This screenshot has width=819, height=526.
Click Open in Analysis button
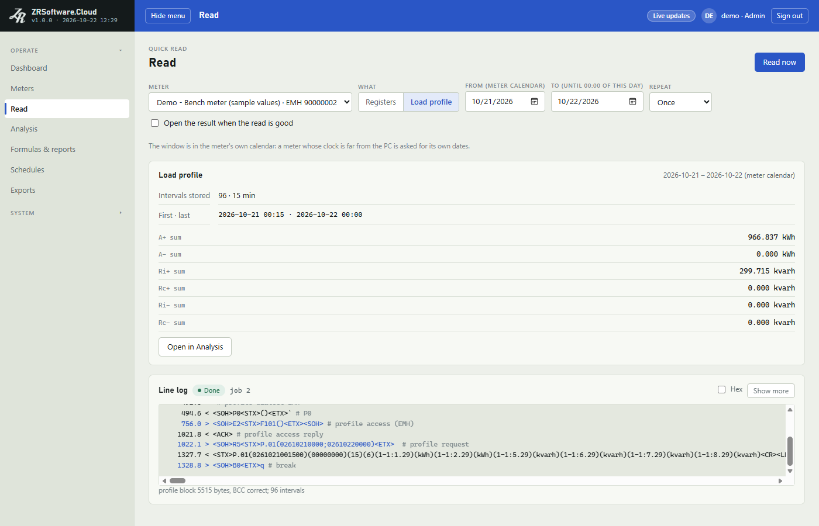pos(195,347)
